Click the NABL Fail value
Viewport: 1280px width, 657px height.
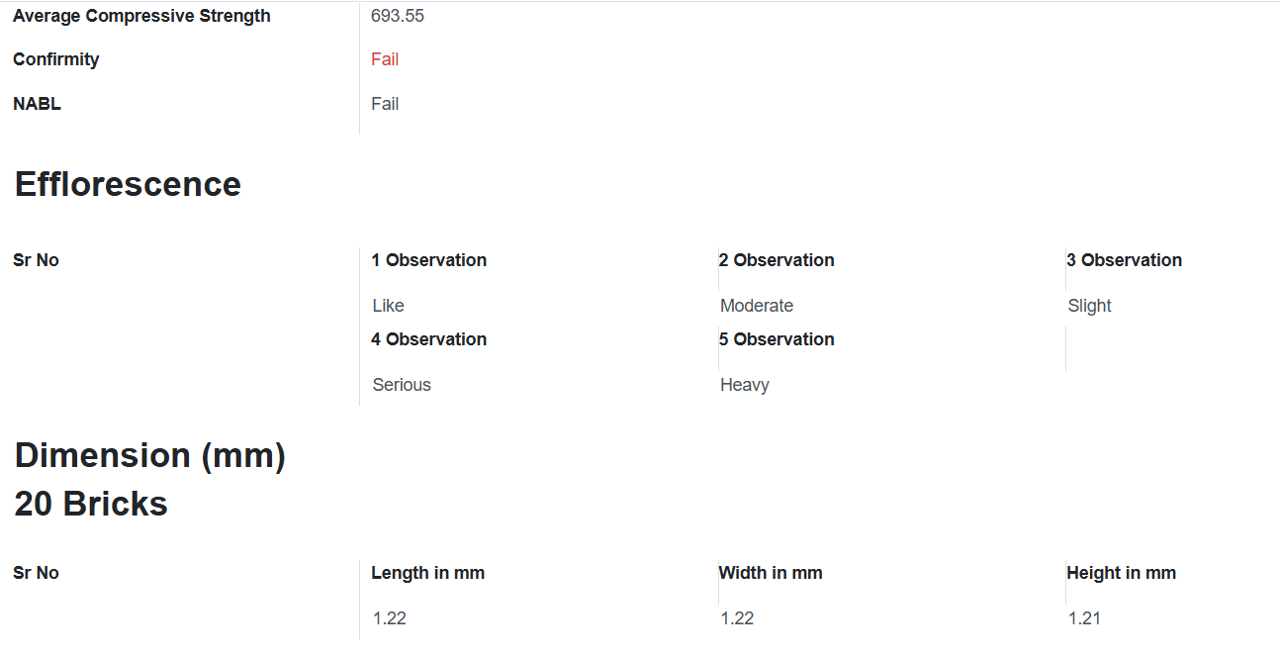coord(385,104)
